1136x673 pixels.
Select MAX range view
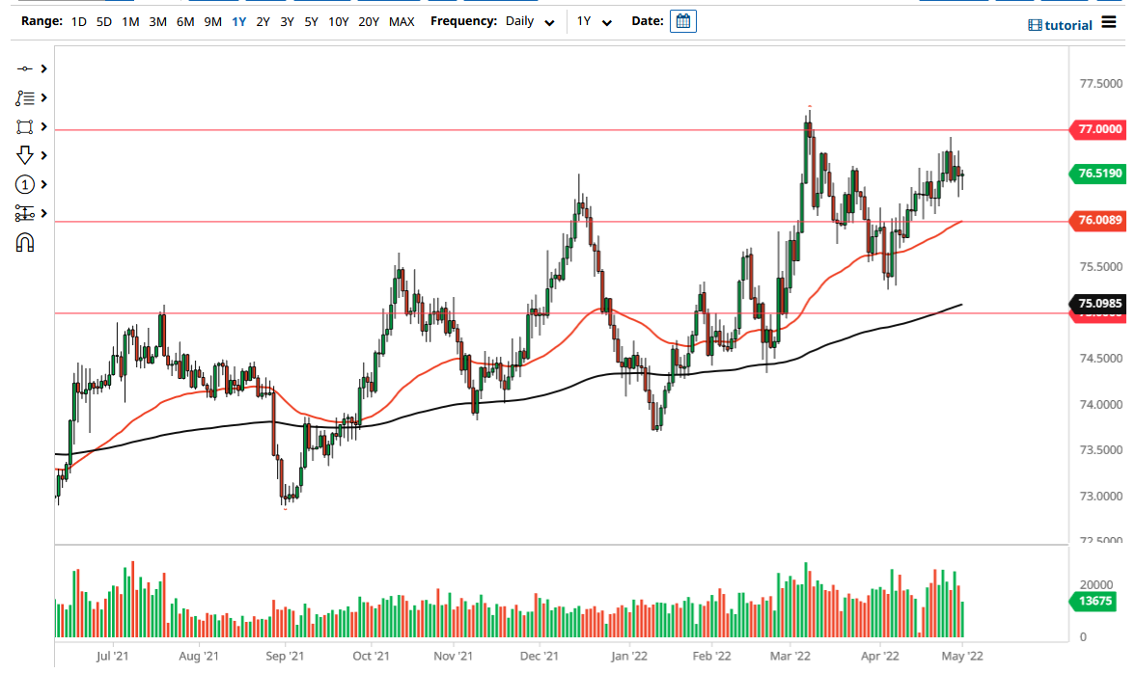tap(402, 20)
